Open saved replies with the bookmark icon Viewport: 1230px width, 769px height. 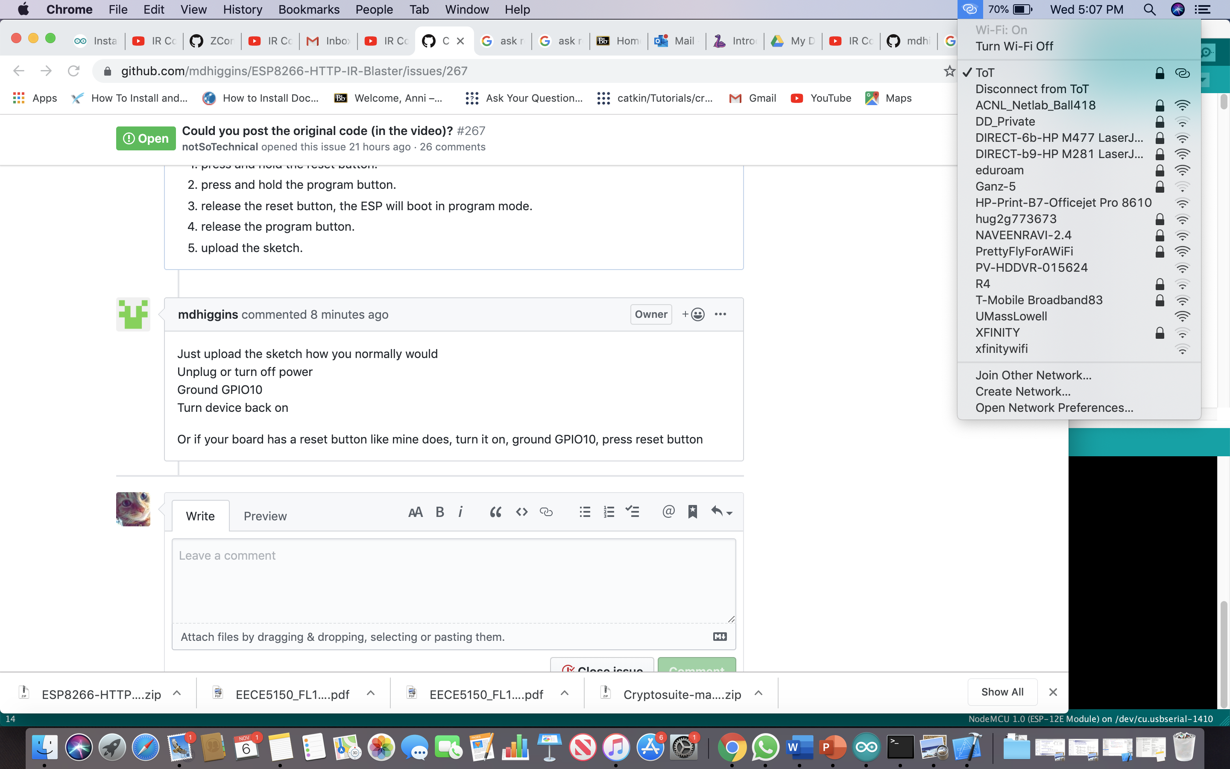pyautogui.click(x=692, y=512)
